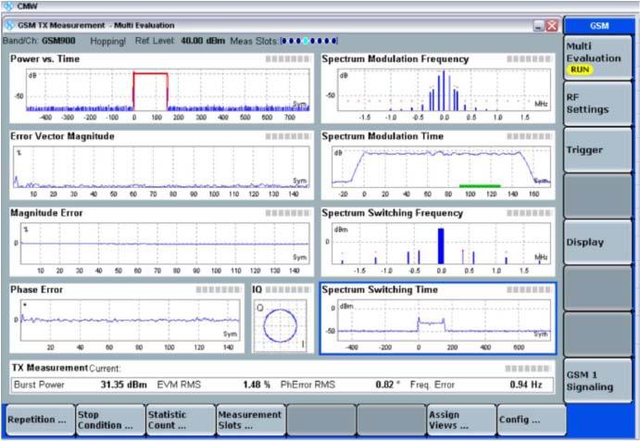Select Power vs. Time graph
Screen dimensions: 640x441
(x=162, y=88)
